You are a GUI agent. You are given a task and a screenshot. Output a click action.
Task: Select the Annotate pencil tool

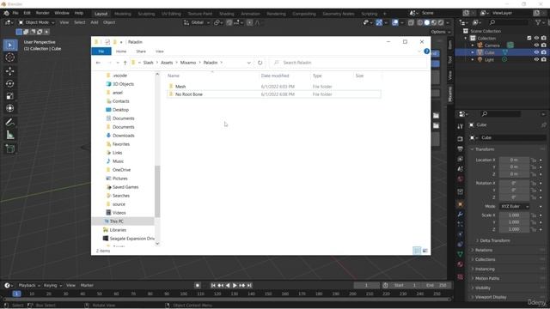pyautogui.click(x=9, y=122)
